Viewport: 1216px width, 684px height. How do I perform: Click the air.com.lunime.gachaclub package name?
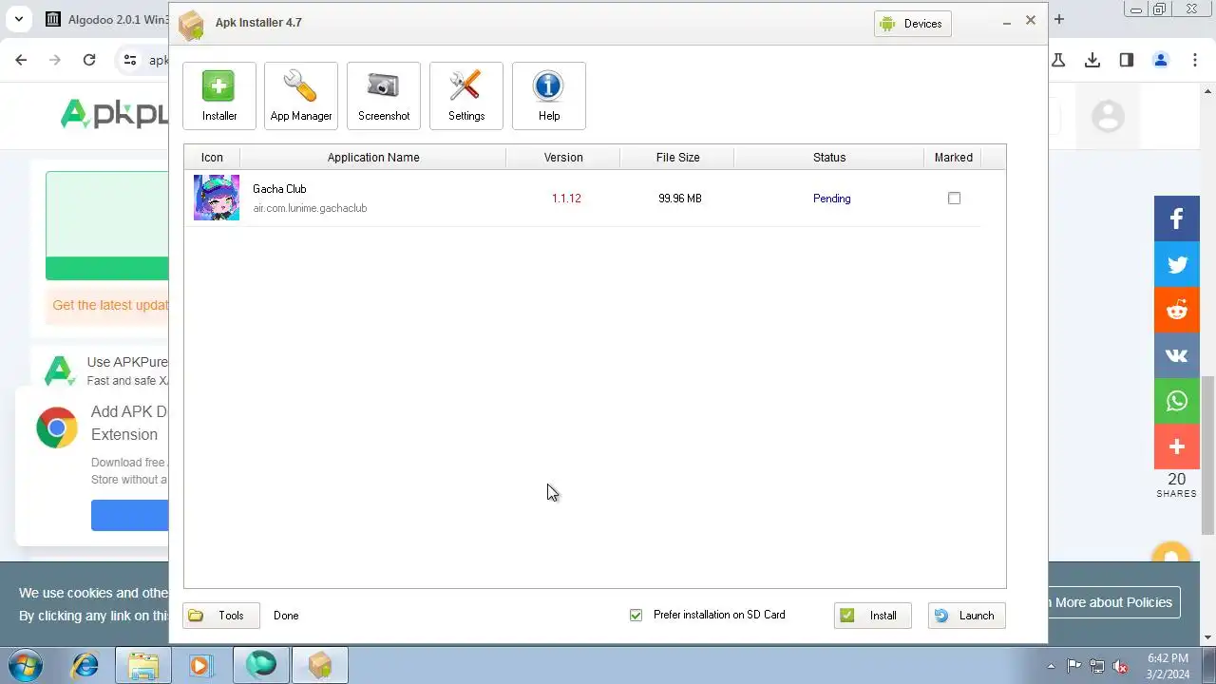click(310, 208)
